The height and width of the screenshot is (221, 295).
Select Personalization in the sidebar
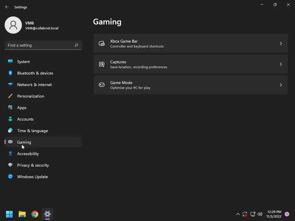click(x=43, y=96)
